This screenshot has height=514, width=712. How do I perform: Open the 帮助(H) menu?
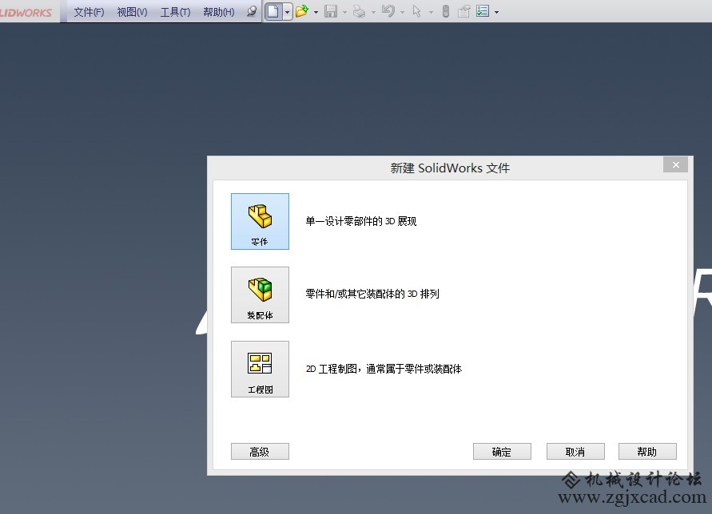pyautogui.click(x=219, y=12)
